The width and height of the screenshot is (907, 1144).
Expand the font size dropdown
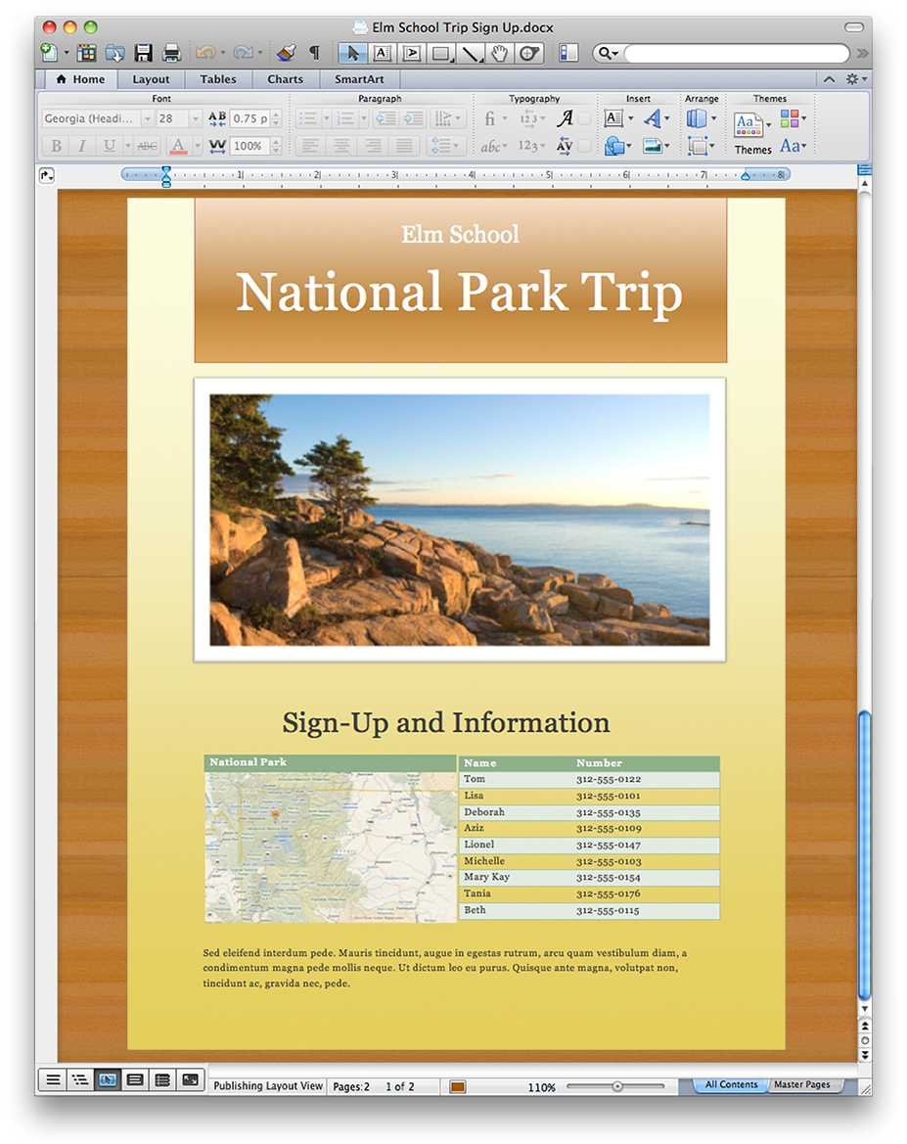tap(195, 118)
